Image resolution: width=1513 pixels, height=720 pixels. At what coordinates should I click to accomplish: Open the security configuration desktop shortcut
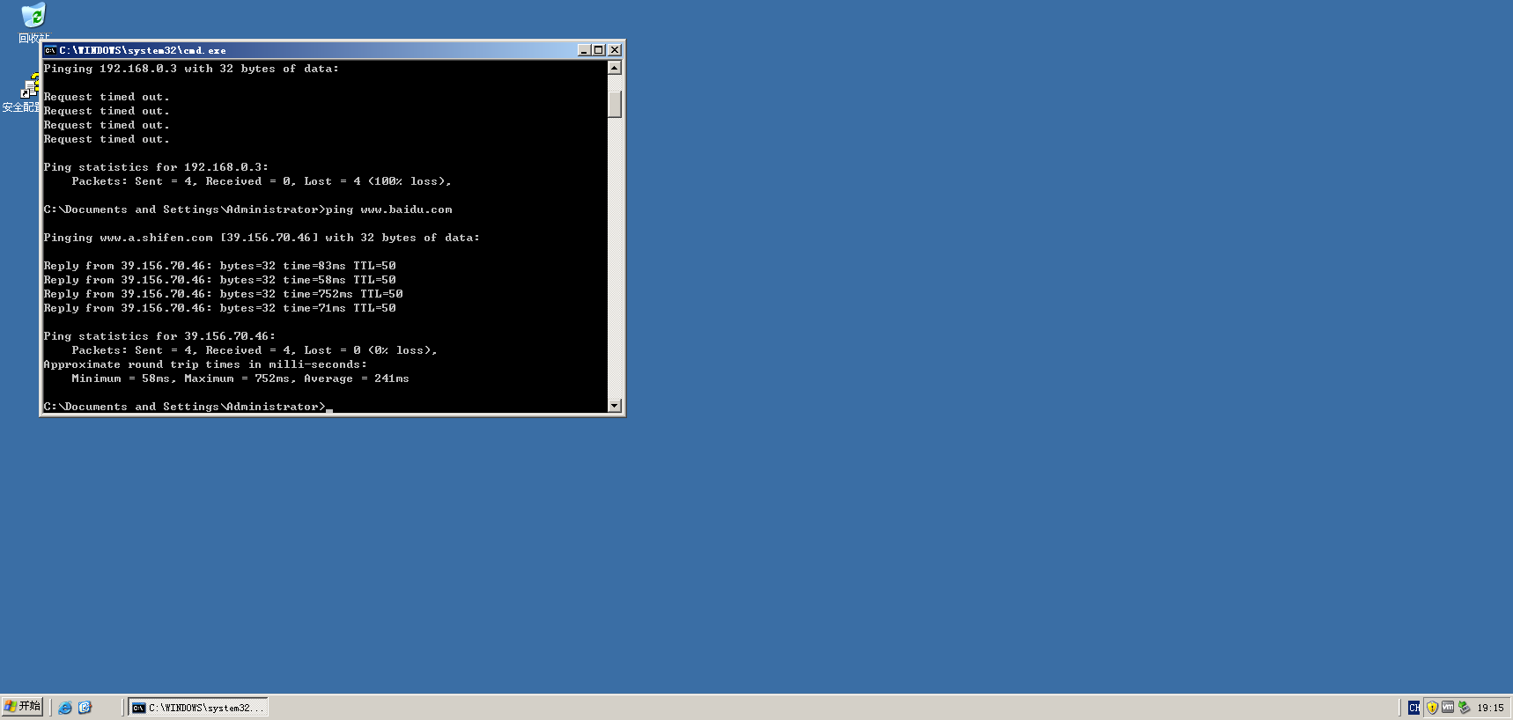28,88
